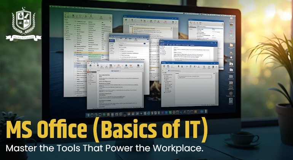Click the "MS Office (Basics of IT)" headline

(107, 129)
